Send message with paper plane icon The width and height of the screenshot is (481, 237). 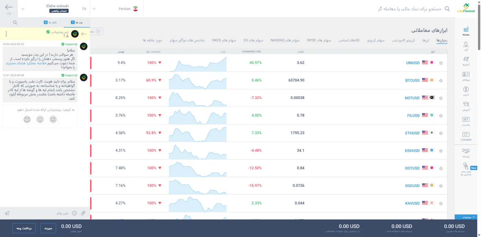pos(7,213)
